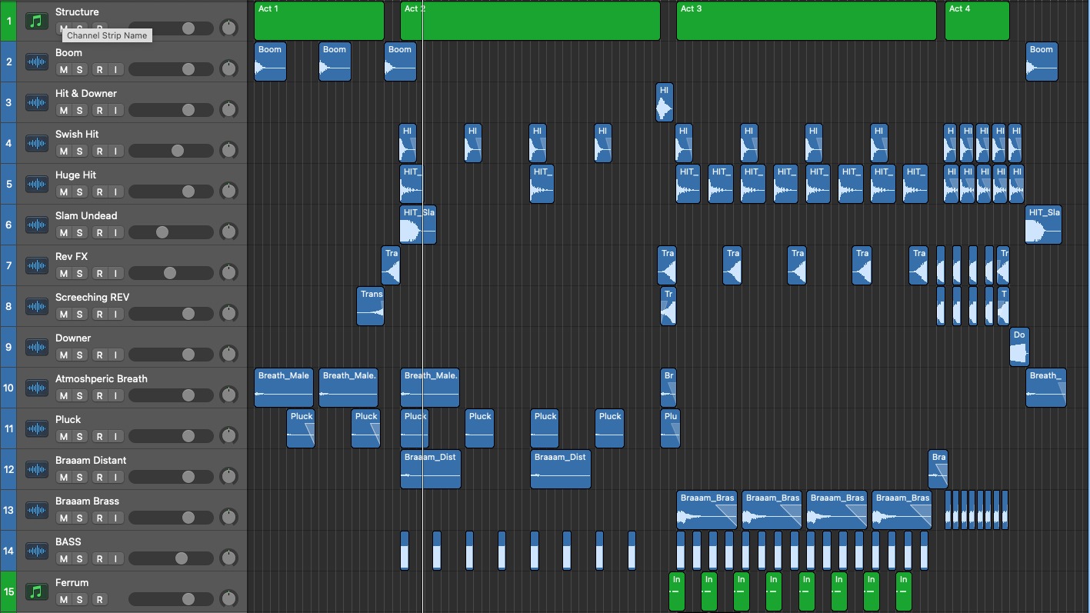Viewport: 1090px width, 613px height.
Task: Click the pan knob on Ferrum track
Action: point(228,599)
